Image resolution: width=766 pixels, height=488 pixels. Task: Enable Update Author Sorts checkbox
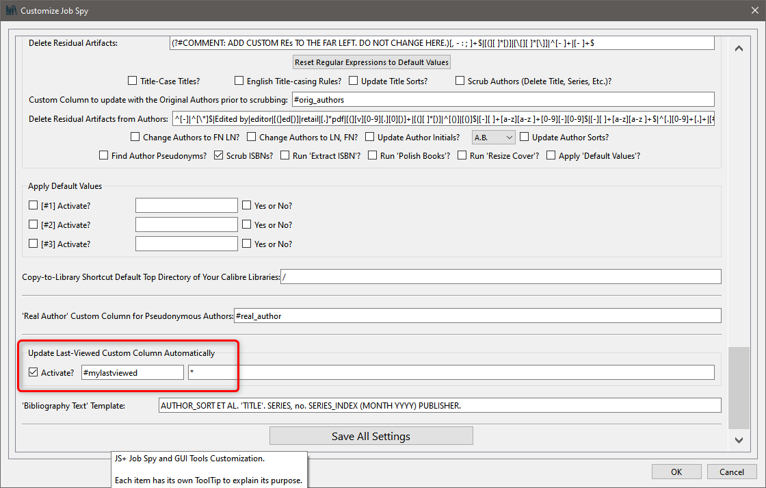point(524,137)
